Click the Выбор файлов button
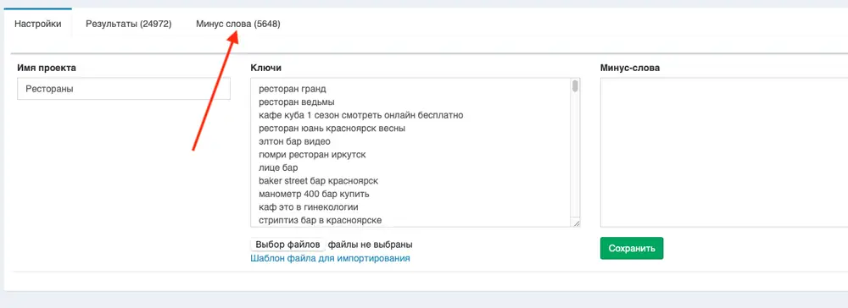Screen dimensions: 848x308 click(x=287, y=245)
